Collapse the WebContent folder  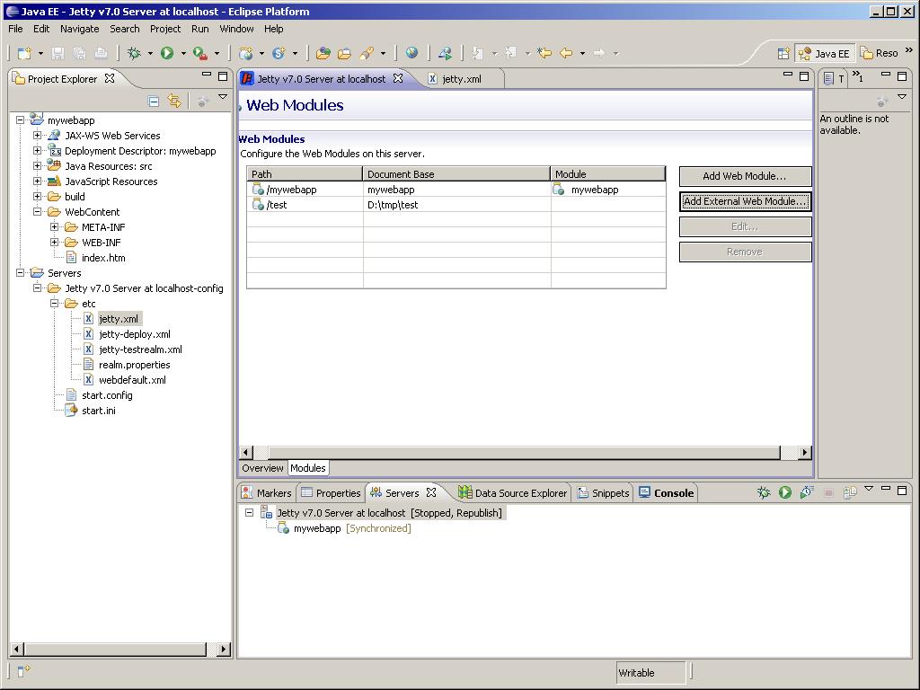coord(37,211)
